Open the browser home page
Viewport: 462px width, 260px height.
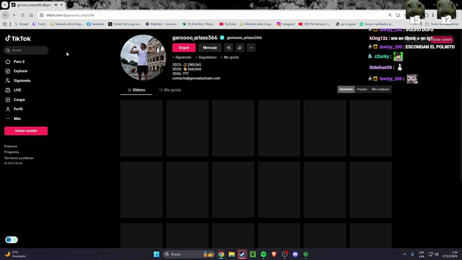coord(31,15)
